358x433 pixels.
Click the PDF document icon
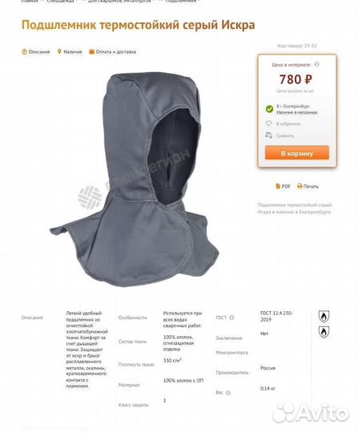(x=278, y=186)
